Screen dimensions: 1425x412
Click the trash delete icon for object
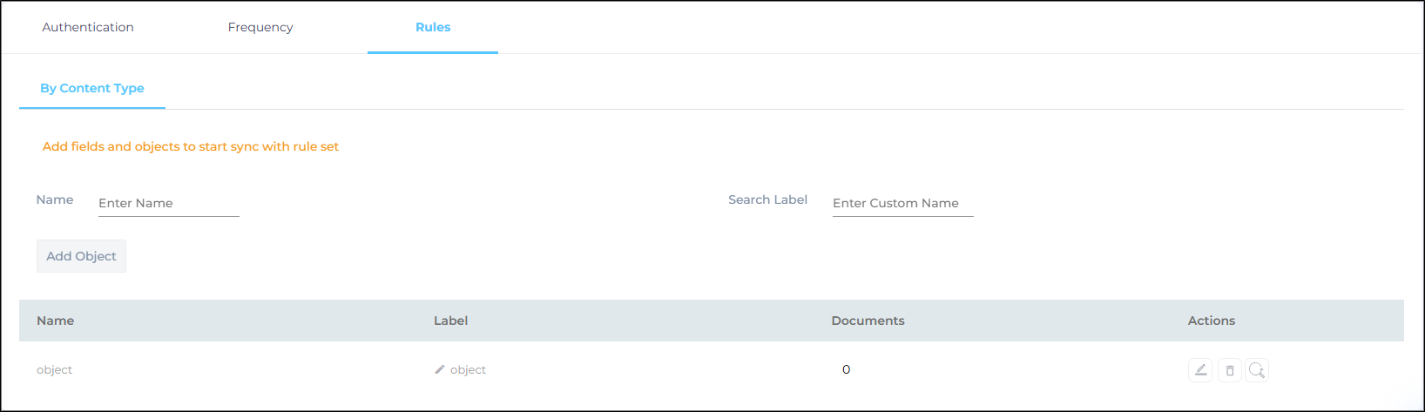[1229, 370]
